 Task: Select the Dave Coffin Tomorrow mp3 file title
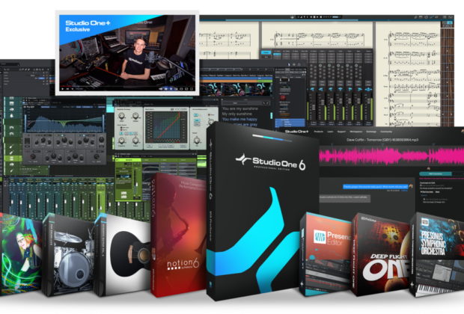pyautogui.click(x=382, y=140)
